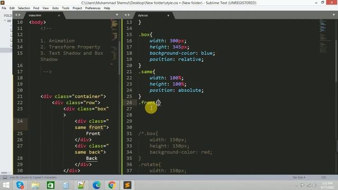Go to next tab in left pane
This screenshot has width=338, height=190.
click(x=20, y=15)
